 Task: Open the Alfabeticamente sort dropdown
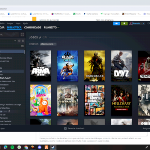(x=48, y=44)
